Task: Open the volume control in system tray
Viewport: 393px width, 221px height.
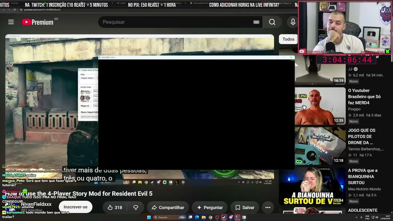Action: [x=377, y=217]
